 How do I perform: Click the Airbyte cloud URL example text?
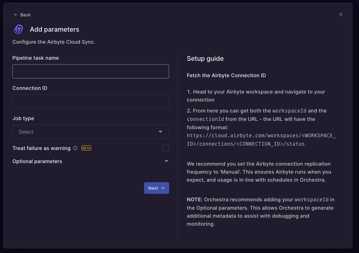click(x=261, y=140)
